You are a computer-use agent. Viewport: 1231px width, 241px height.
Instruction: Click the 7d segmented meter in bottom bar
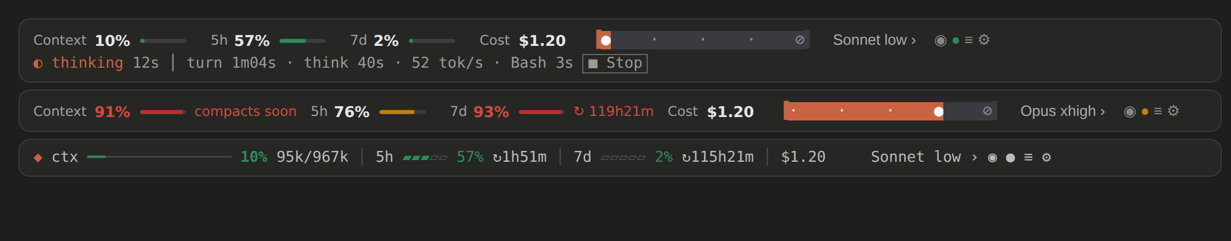click(x=623, y=158)
